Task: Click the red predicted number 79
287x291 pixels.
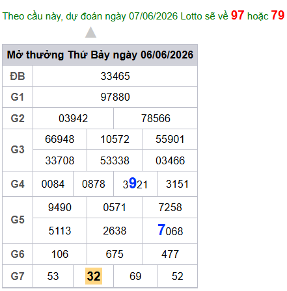Action: (x=278, y=16)
